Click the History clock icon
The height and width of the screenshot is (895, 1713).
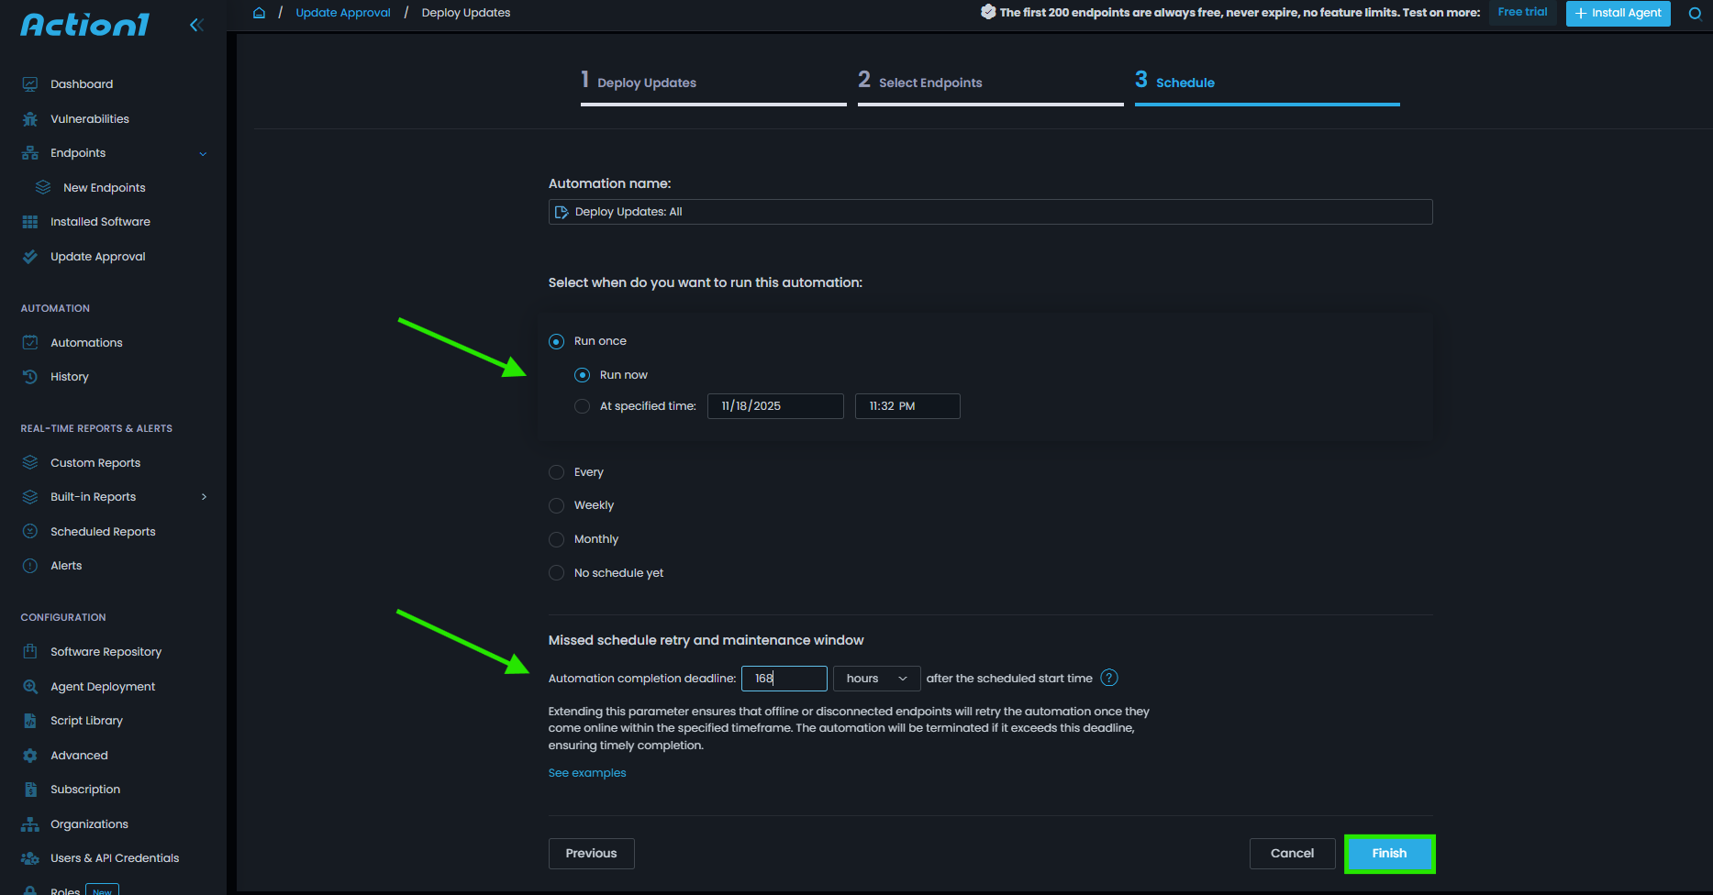tap(30, 377)
